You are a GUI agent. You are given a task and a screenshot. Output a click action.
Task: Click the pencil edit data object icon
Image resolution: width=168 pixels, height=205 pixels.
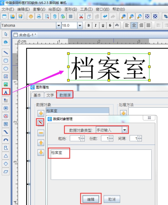point(41,123)
